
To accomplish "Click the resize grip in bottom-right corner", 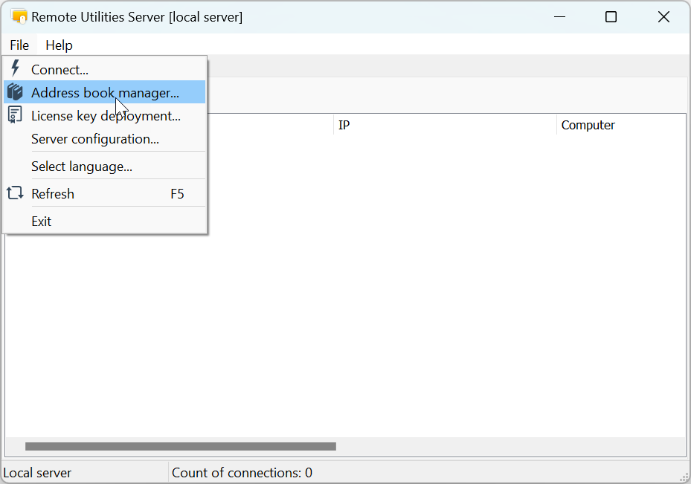I will click(684, 477).
